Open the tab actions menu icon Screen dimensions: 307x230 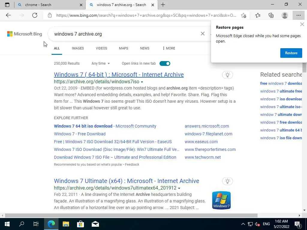(x=7, y=5)
